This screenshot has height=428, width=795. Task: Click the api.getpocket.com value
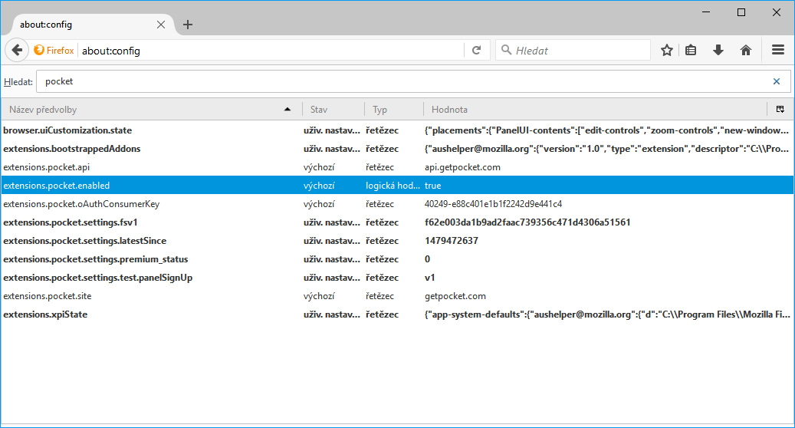tap(462, 167)
